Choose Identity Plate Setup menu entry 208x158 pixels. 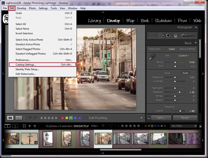[42, 69]
